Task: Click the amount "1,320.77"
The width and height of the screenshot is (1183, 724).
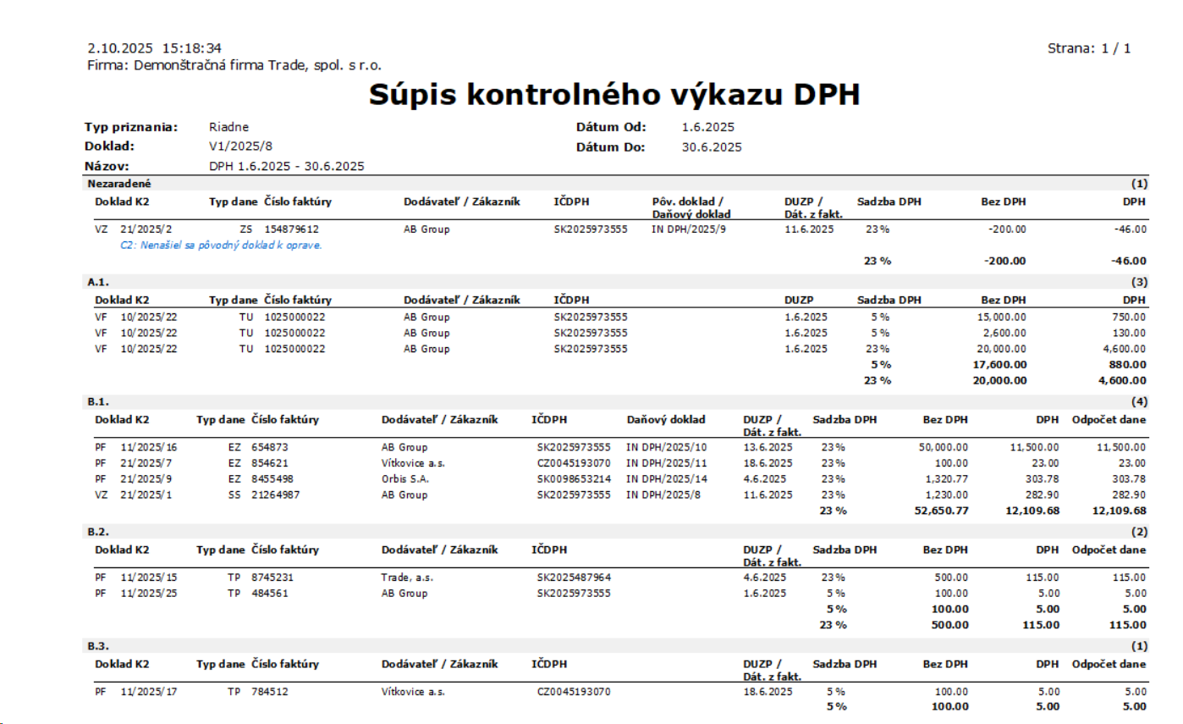Action: (x=945, y=479)
